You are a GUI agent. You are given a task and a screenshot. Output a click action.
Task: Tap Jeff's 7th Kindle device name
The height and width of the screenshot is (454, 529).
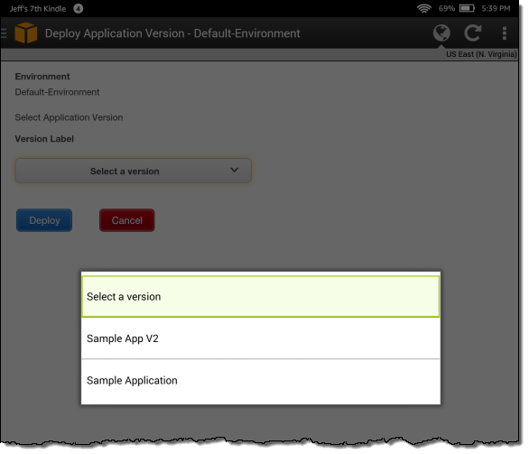point(38,9)
